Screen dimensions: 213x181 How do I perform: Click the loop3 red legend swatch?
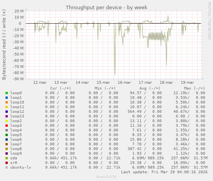[x=7, y=126]
